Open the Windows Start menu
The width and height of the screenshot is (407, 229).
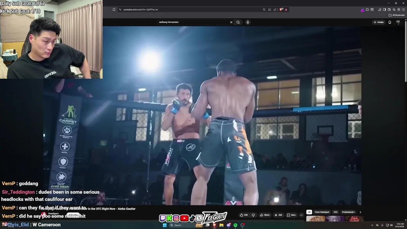(165, 225)
